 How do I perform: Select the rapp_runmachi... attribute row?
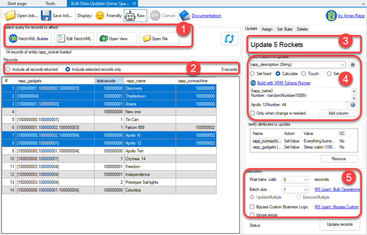[x=304, y=141]
